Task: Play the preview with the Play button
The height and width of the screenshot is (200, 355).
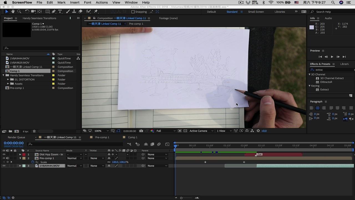Action: pyautogui.click(x=332, y=57)
